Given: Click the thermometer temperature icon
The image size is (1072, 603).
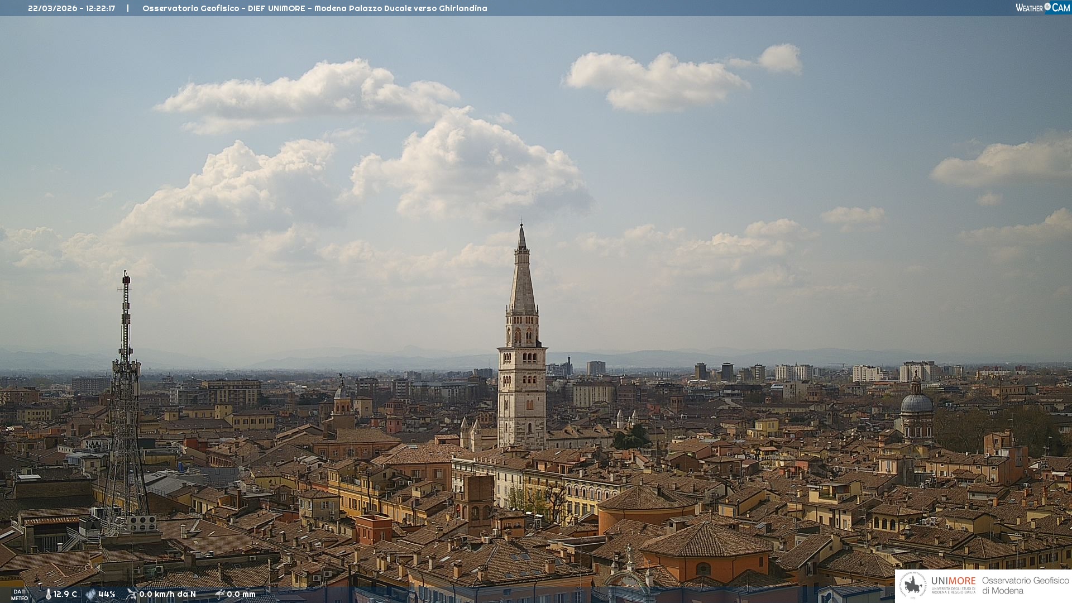Looking at the screenshot, I should coord(49,594).
